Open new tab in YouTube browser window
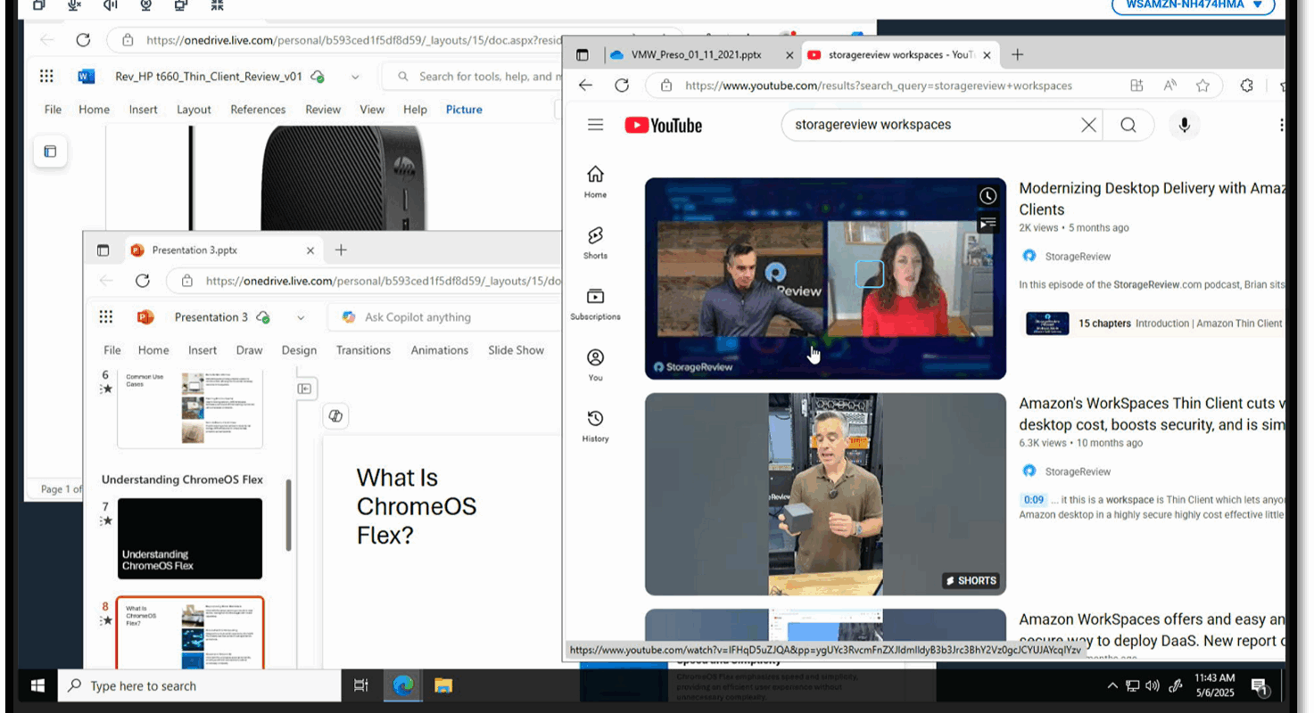This screenshot has width=1314, height=713. click(x=1017, y=54)
